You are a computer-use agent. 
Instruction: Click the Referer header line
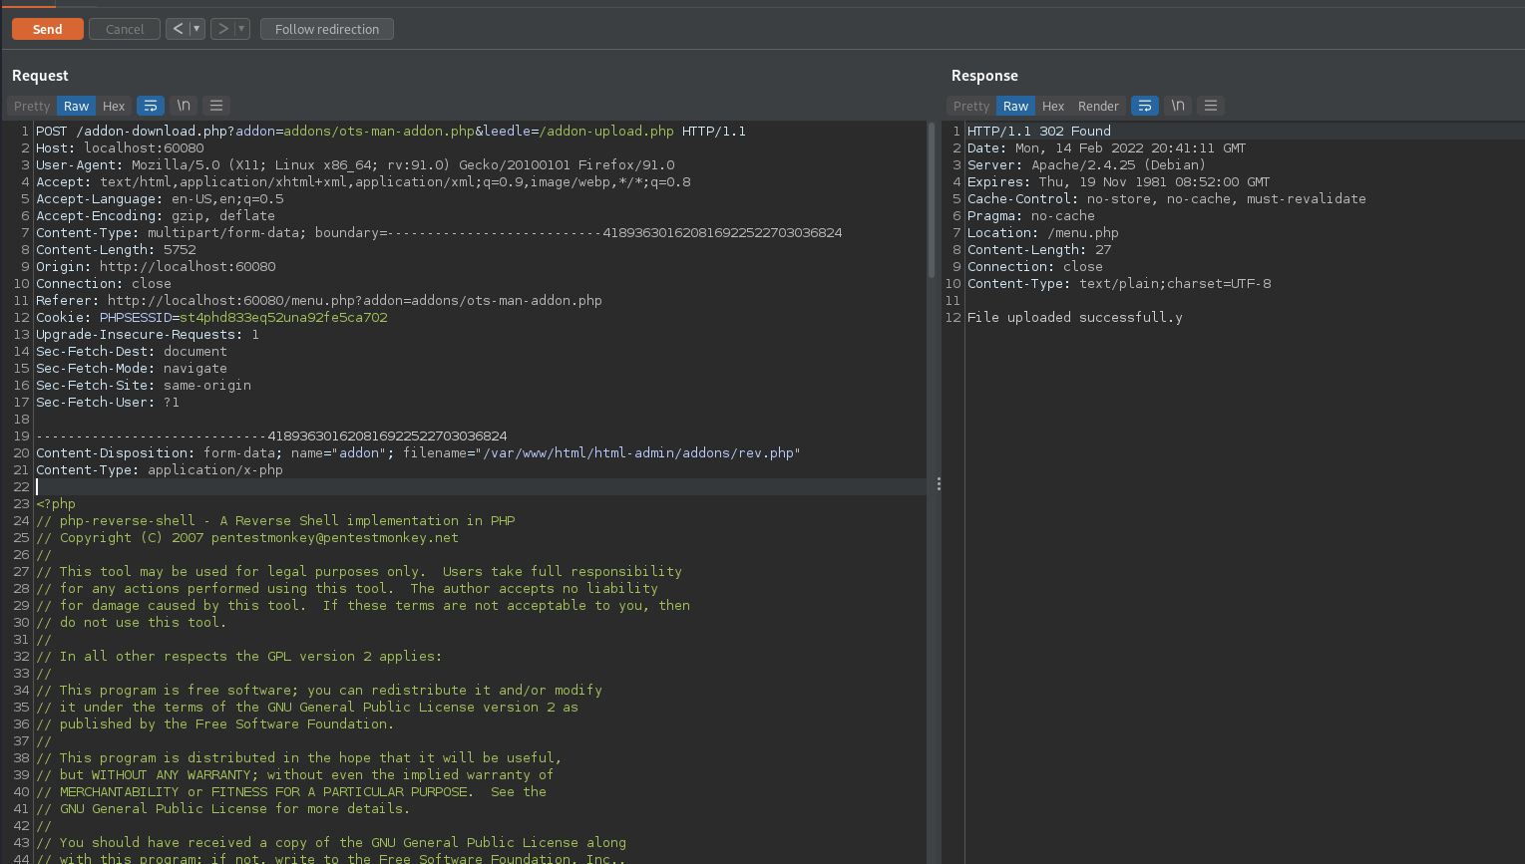319,300
